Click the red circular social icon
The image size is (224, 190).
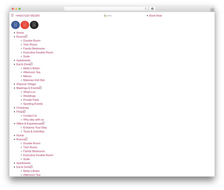point(25,25)
